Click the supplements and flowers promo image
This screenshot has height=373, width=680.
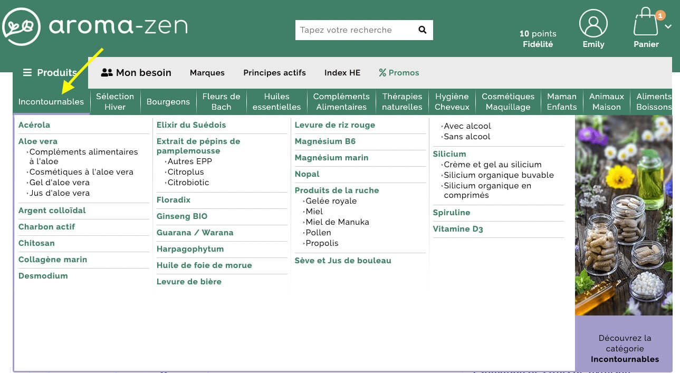[x=624, y=215]
